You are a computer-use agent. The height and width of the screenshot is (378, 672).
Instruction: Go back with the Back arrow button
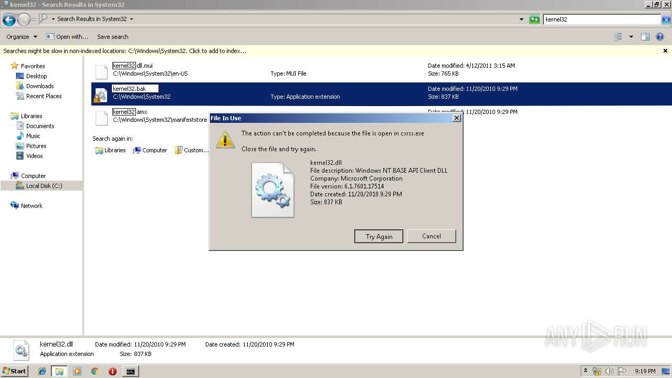tap(9, 20)
